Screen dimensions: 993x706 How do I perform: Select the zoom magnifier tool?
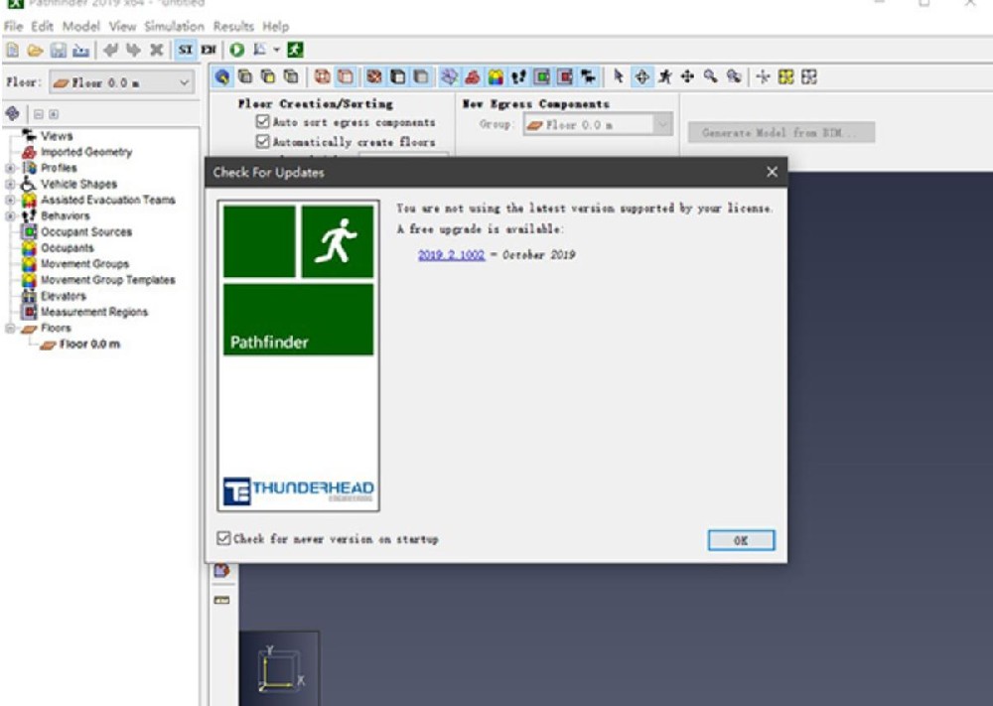pos(711,77)
